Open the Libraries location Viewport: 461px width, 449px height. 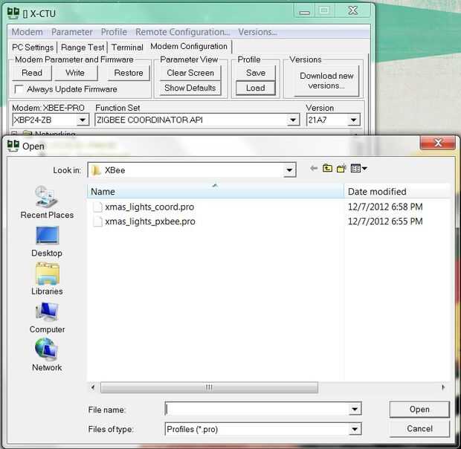click(x=47, y=280)
